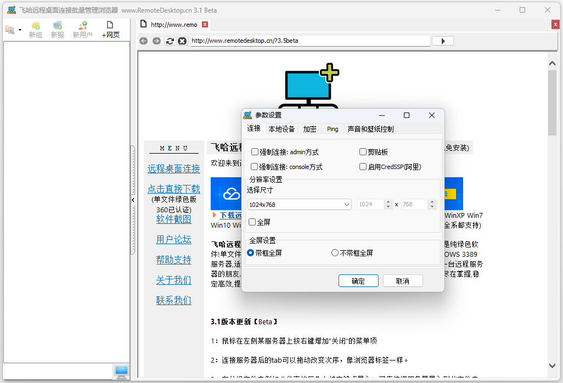Viewport: 563px width, 383px height.
Task: Decrease width with the 1024 down spinner
Action: 388,207
